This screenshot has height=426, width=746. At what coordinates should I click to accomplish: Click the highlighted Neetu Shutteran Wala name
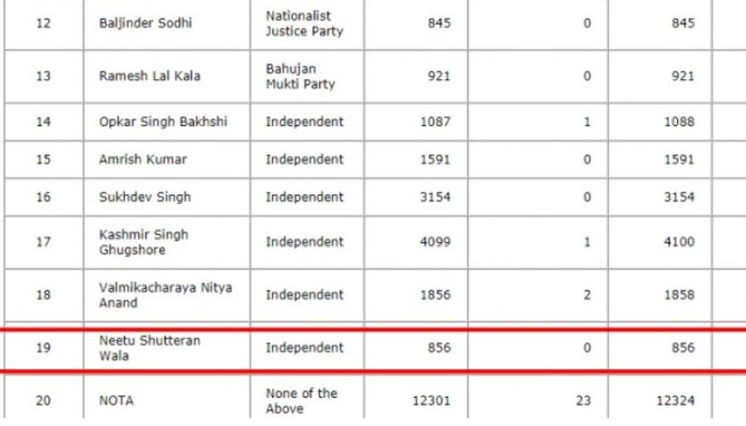pyautogui.click(x=149, y=348)
